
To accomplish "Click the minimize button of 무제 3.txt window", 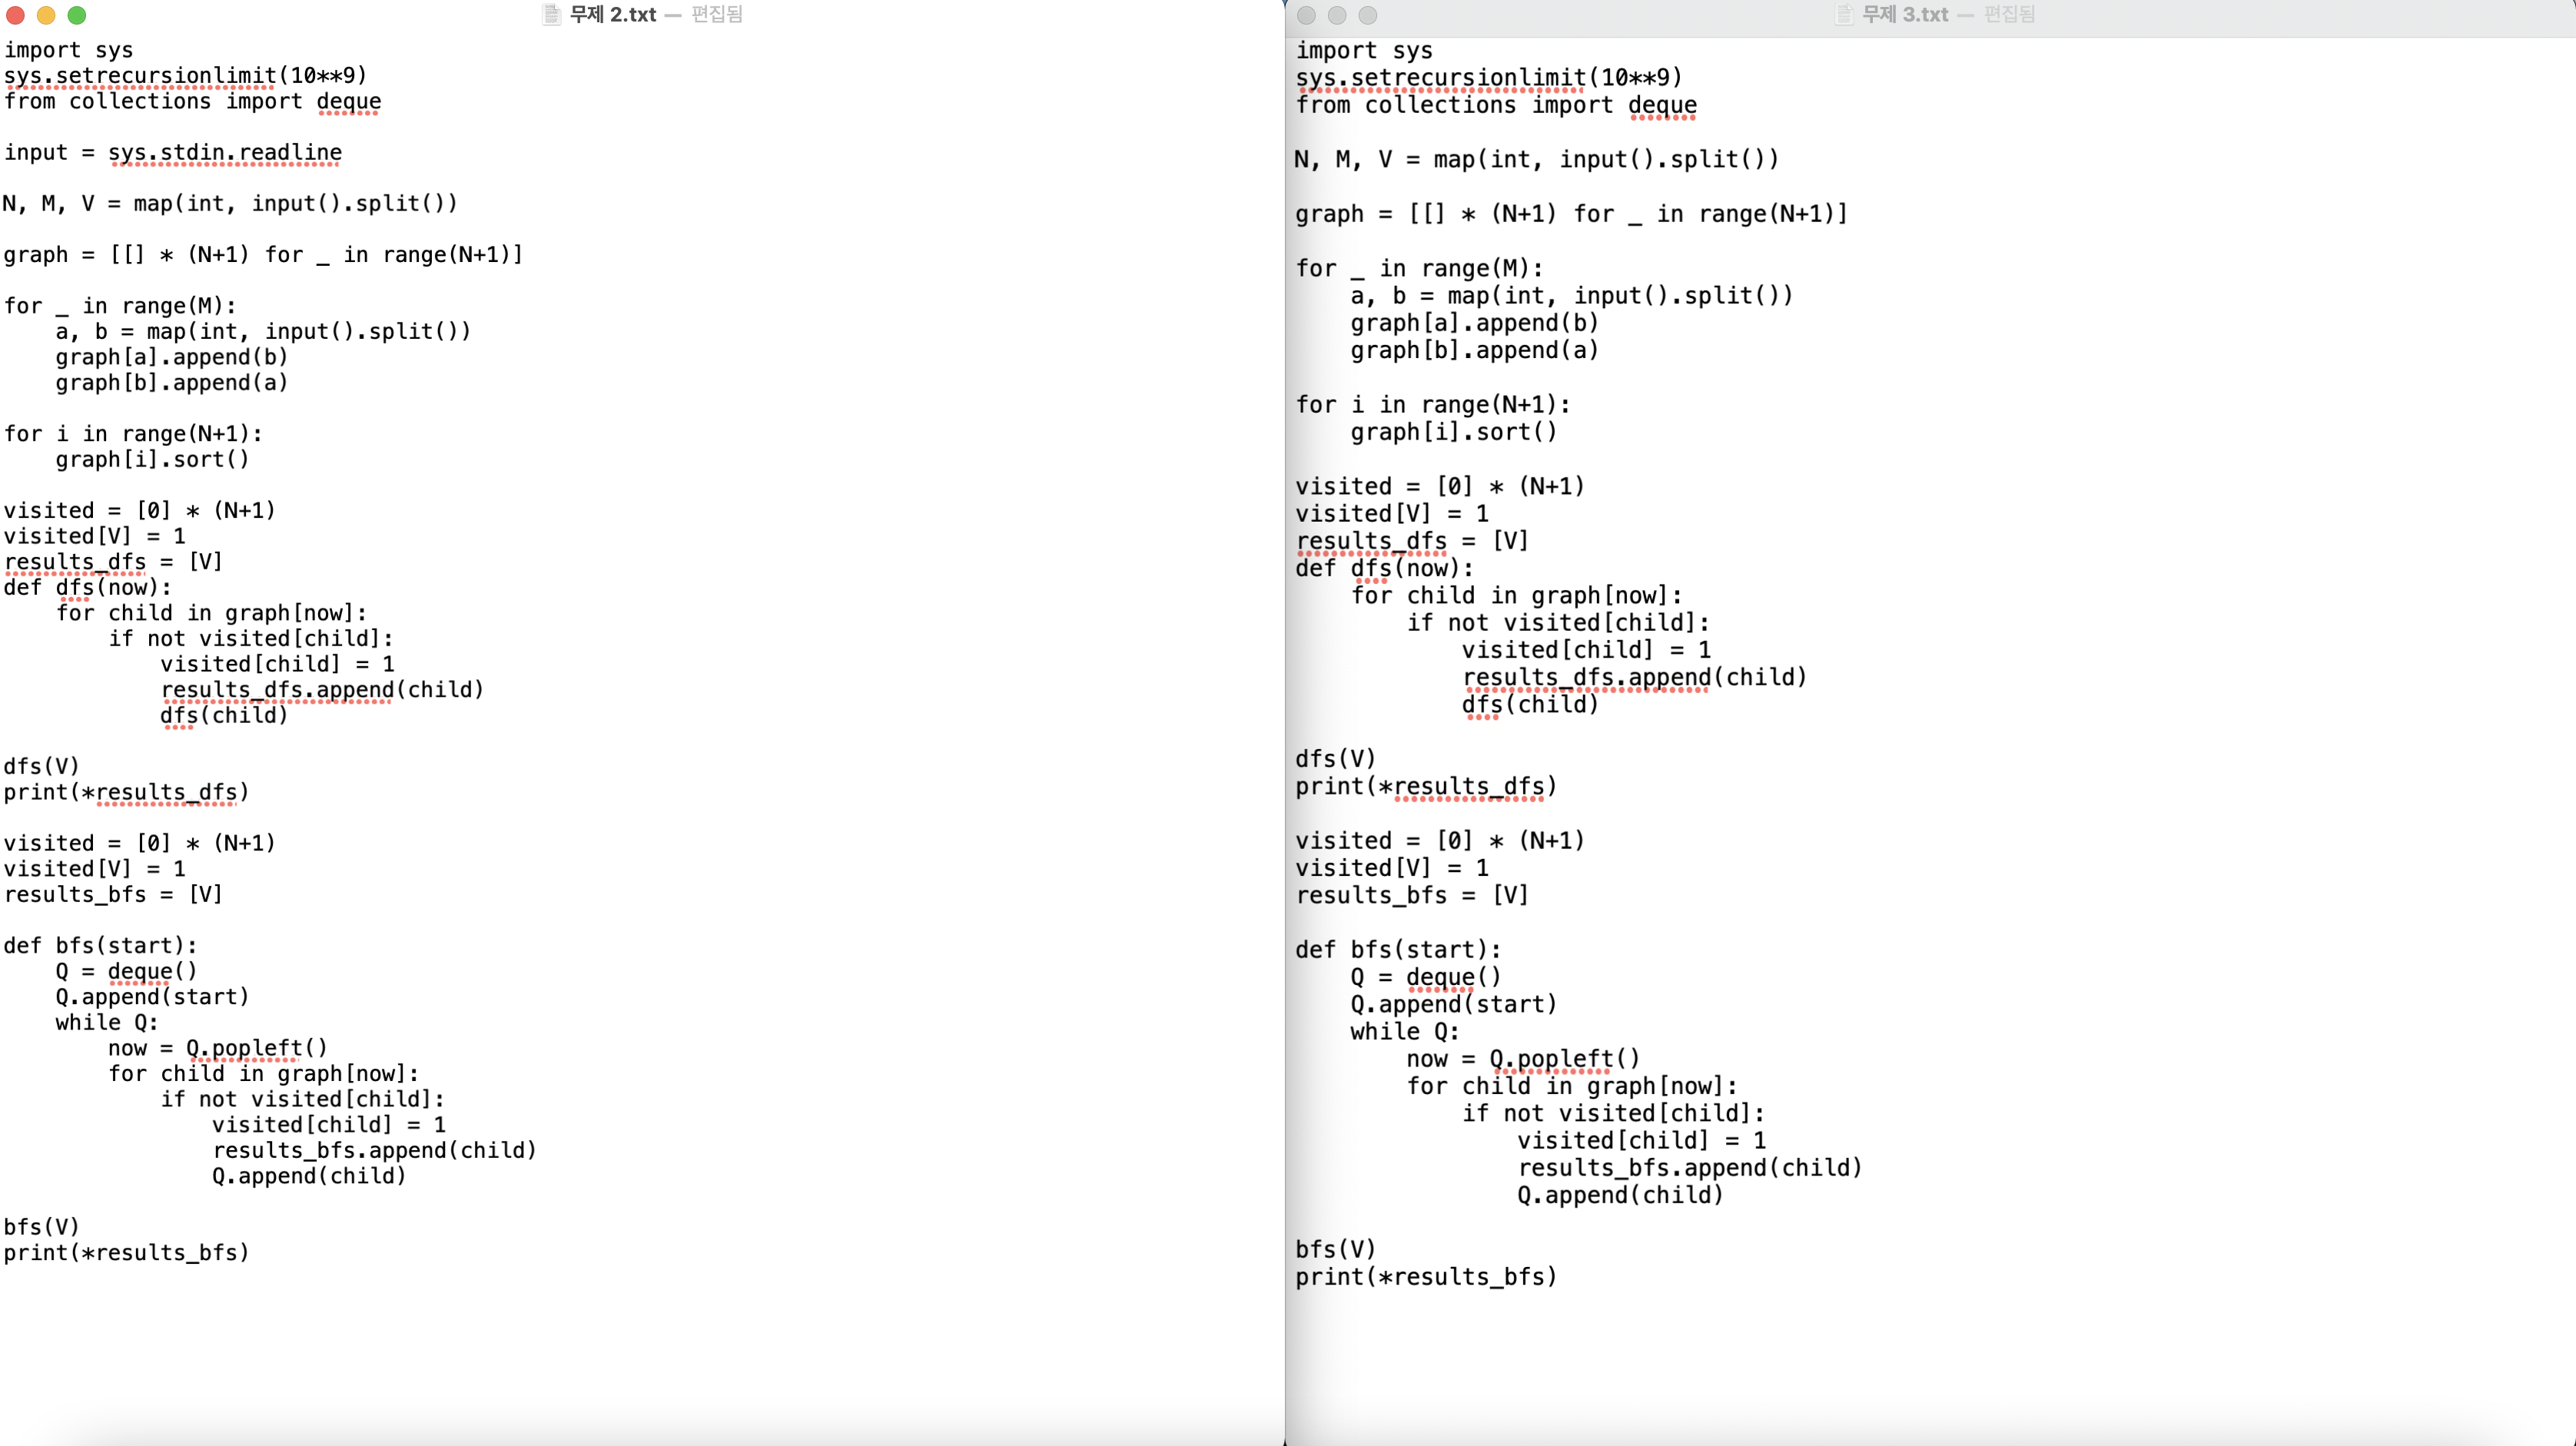I will point(1337,15).
